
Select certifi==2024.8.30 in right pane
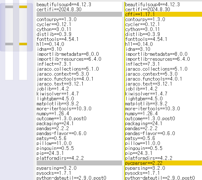148,9
